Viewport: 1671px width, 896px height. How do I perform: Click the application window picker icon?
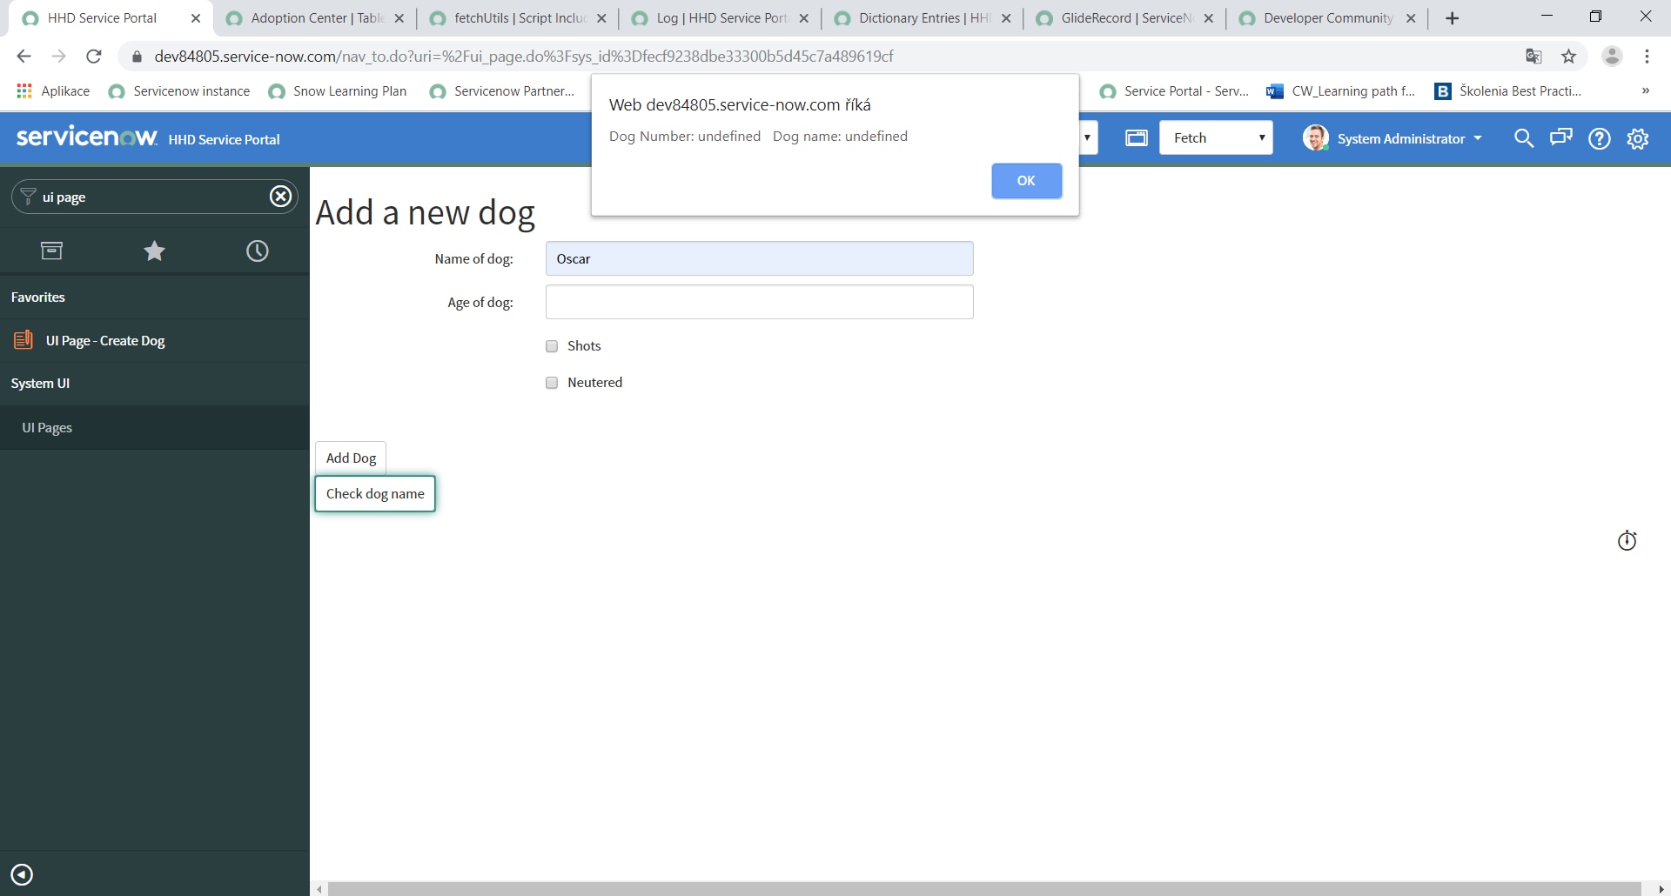click(1136, 137)
